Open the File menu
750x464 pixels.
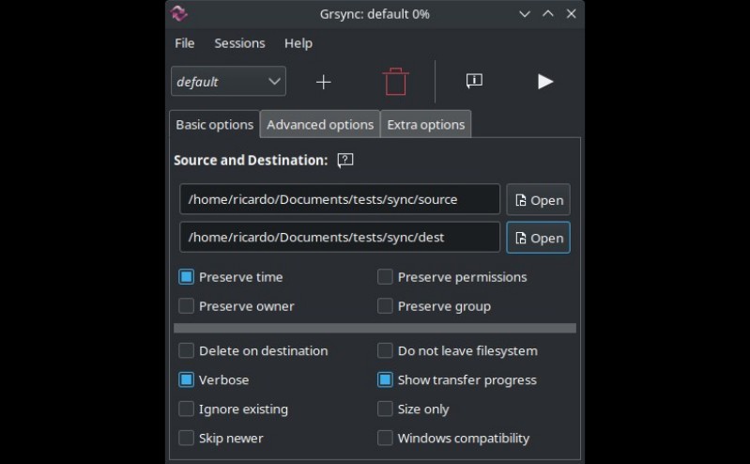[x=185, y=43]
